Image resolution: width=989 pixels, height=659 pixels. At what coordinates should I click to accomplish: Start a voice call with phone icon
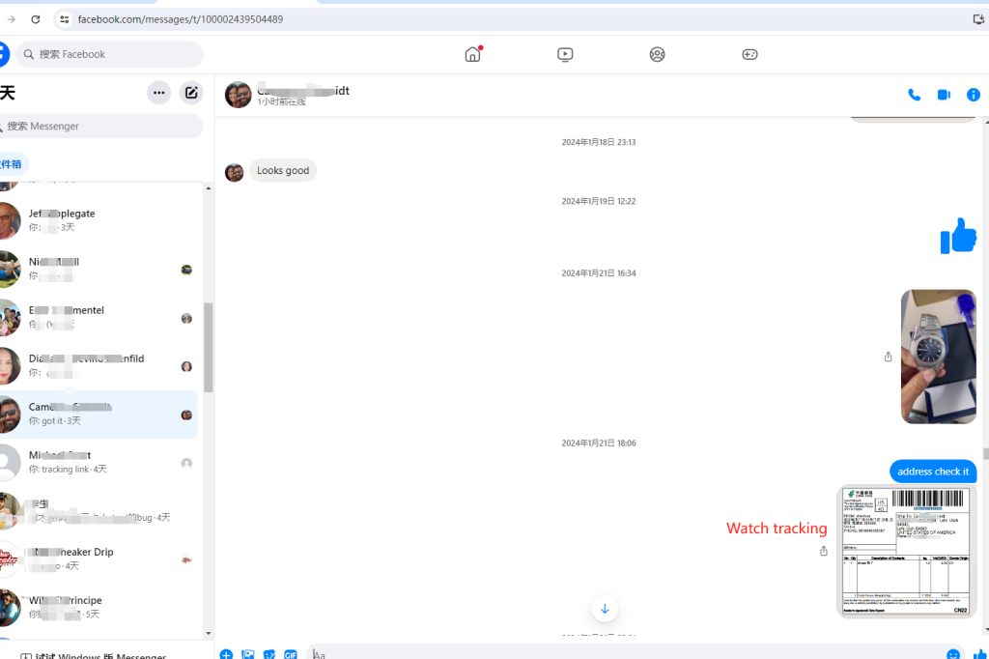tap(914, 95)
